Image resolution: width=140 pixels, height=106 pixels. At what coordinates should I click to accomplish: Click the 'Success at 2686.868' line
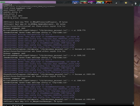pyautogui.click(x=49, y=99)
